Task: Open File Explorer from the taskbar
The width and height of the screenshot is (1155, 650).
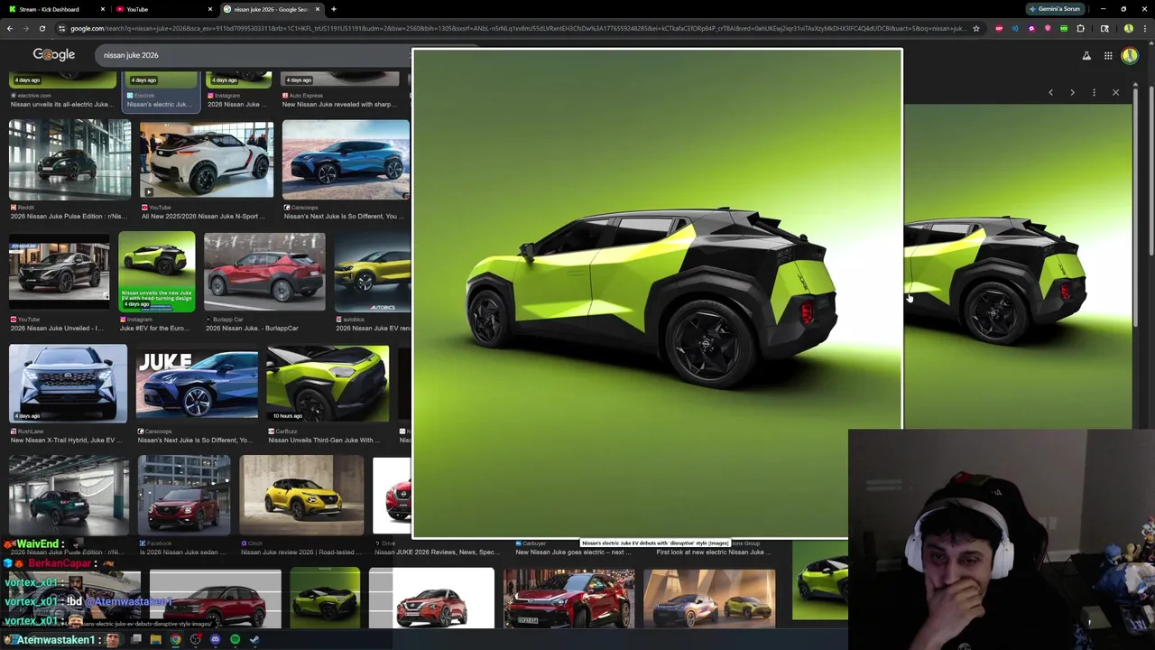Action: (x=155, y=640)
